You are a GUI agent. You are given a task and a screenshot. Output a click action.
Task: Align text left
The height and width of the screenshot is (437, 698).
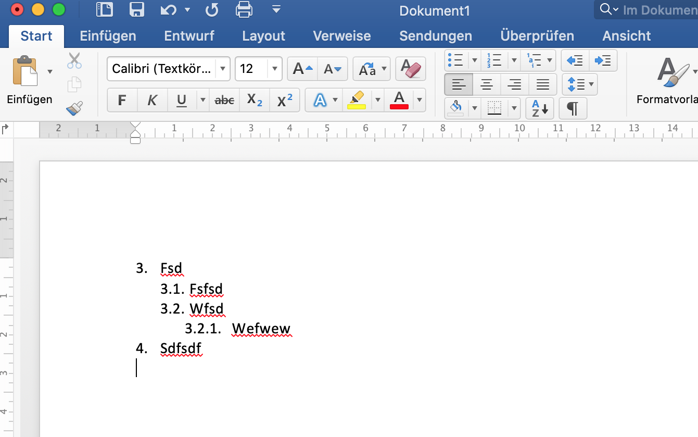[x=459, y=84]
